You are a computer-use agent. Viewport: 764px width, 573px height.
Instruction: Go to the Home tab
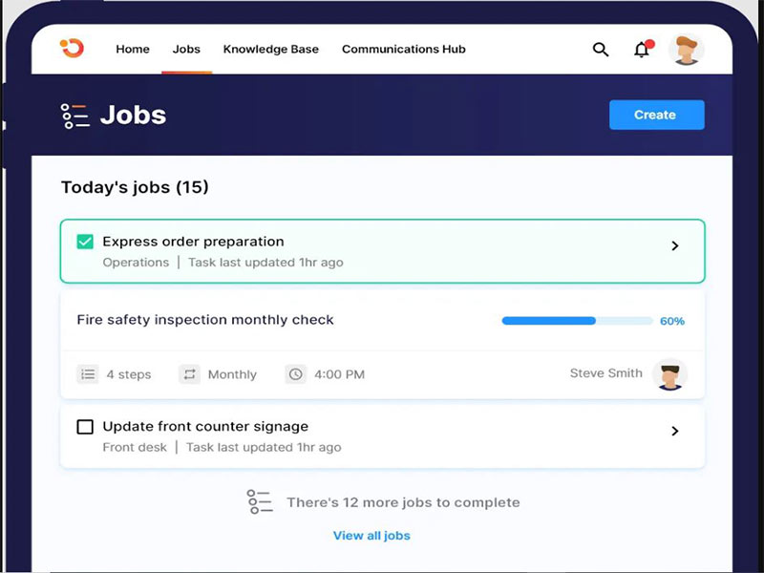click(x=133, y=50)
